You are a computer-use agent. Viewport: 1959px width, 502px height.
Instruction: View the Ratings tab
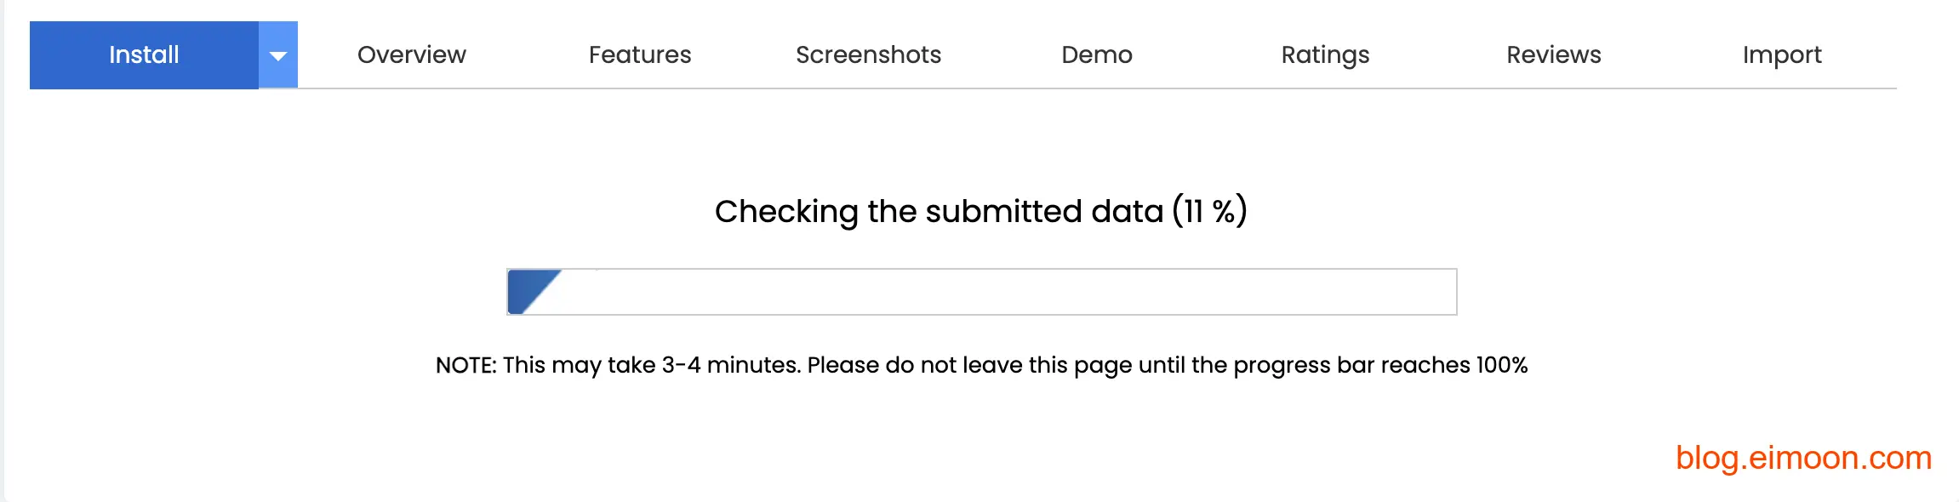click(1325, 55)
